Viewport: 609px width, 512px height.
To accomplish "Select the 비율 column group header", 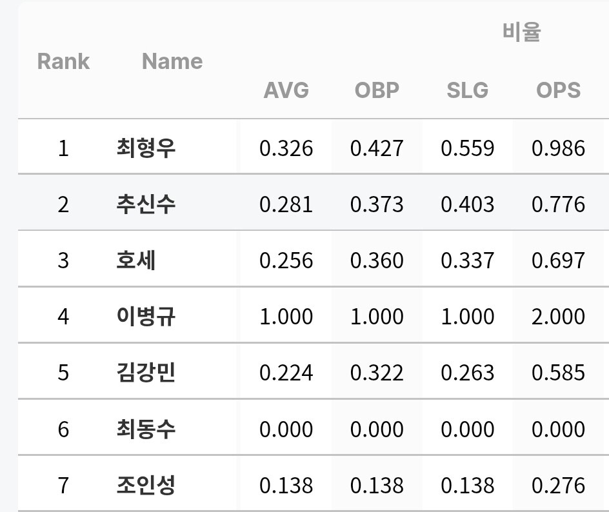I will 521,32.
